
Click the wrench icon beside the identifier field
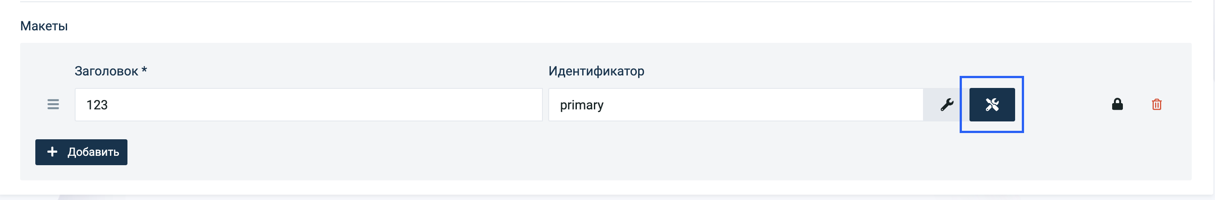(x=947, y=104)
